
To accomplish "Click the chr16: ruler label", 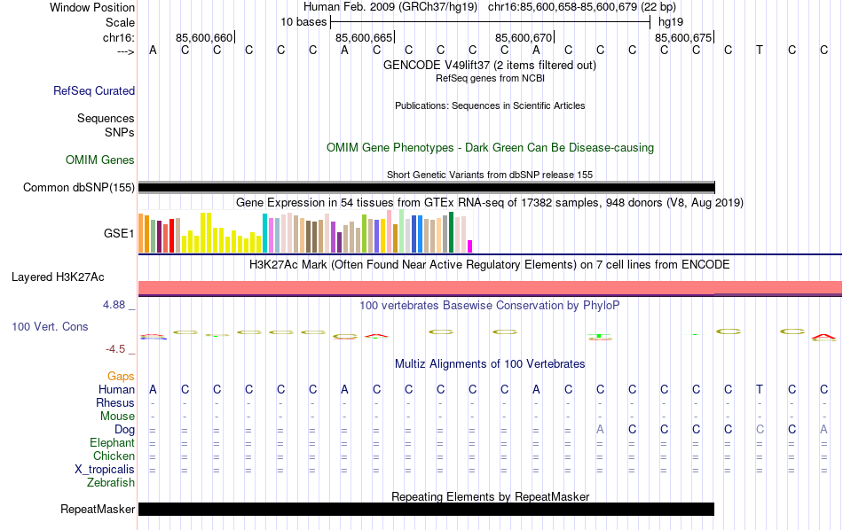I will coord(119,37).
